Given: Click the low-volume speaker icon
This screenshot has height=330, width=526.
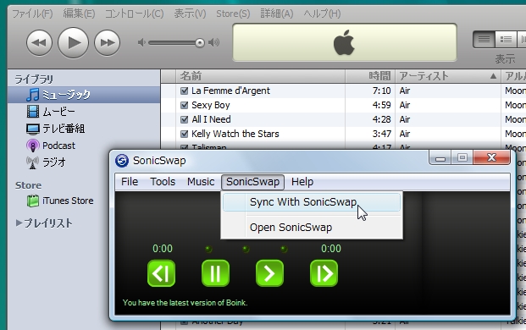Looking at the screenshot, I should click(x=141, y=42).
